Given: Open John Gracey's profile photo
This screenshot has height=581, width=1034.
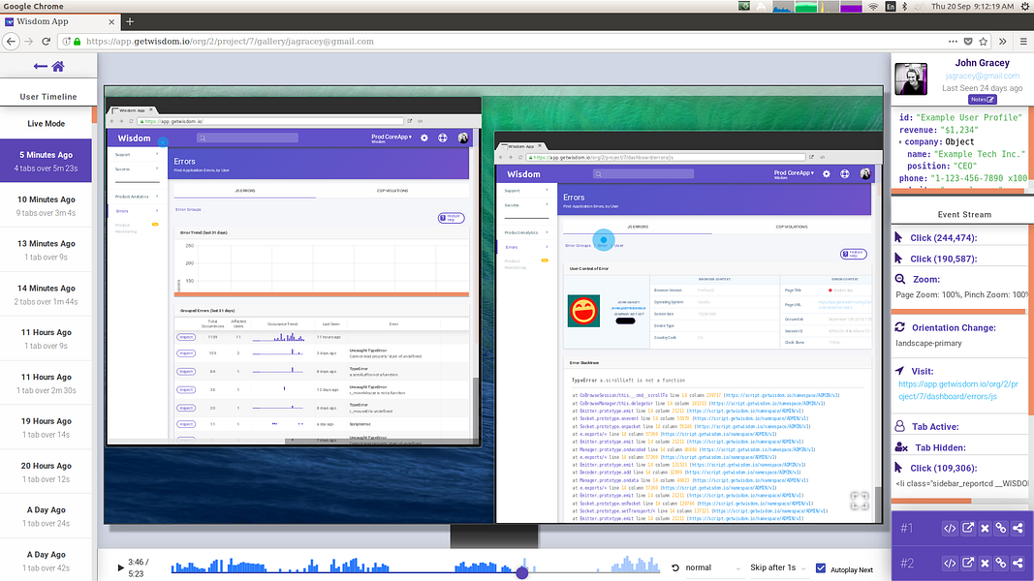Looking at the screenshot, I should (911, 79).
